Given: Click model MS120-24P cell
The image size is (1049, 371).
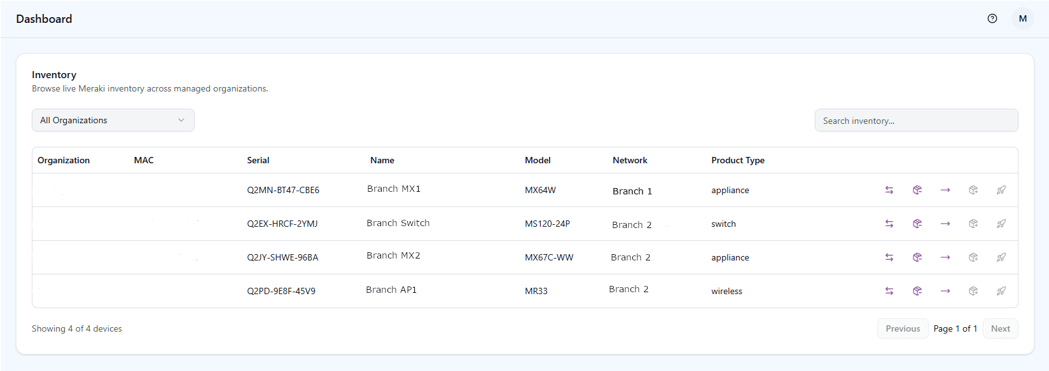Looking at the screenshot, I should 547,224.
